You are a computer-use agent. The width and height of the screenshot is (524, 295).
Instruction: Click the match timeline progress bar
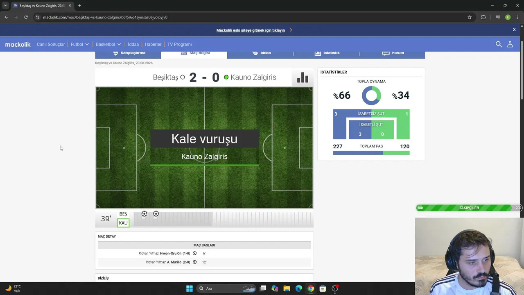[223, 219]
